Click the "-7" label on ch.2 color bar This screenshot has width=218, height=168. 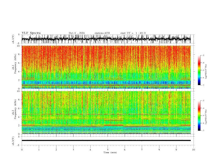tap(203, 130)
